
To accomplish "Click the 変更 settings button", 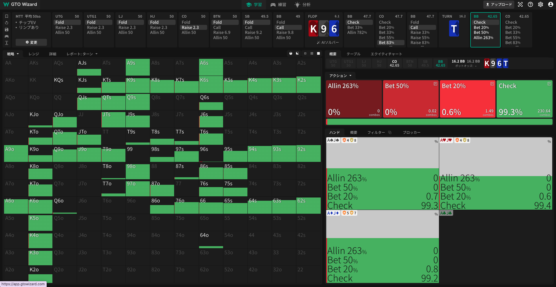I will click(x=31, y=42).
